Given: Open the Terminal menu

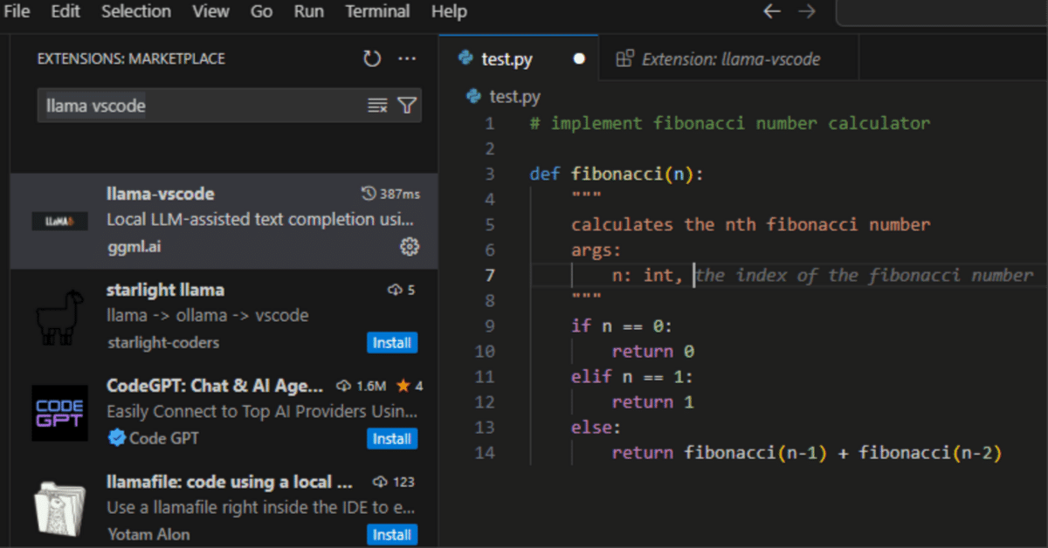Looking at the screenshot, I should 377,11.
